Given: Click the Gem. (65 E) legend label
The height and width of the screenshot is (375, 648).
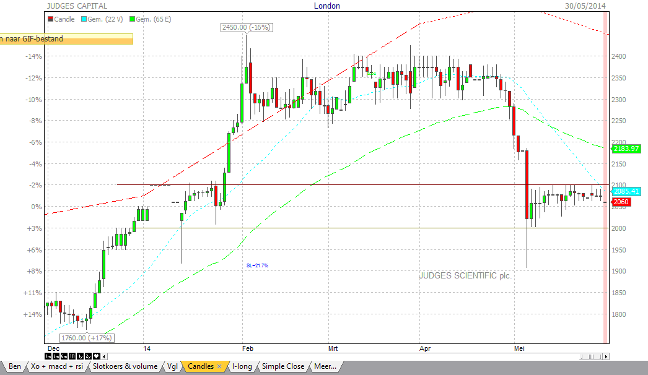Looking at the screenshot, I should tap(153, 19).
